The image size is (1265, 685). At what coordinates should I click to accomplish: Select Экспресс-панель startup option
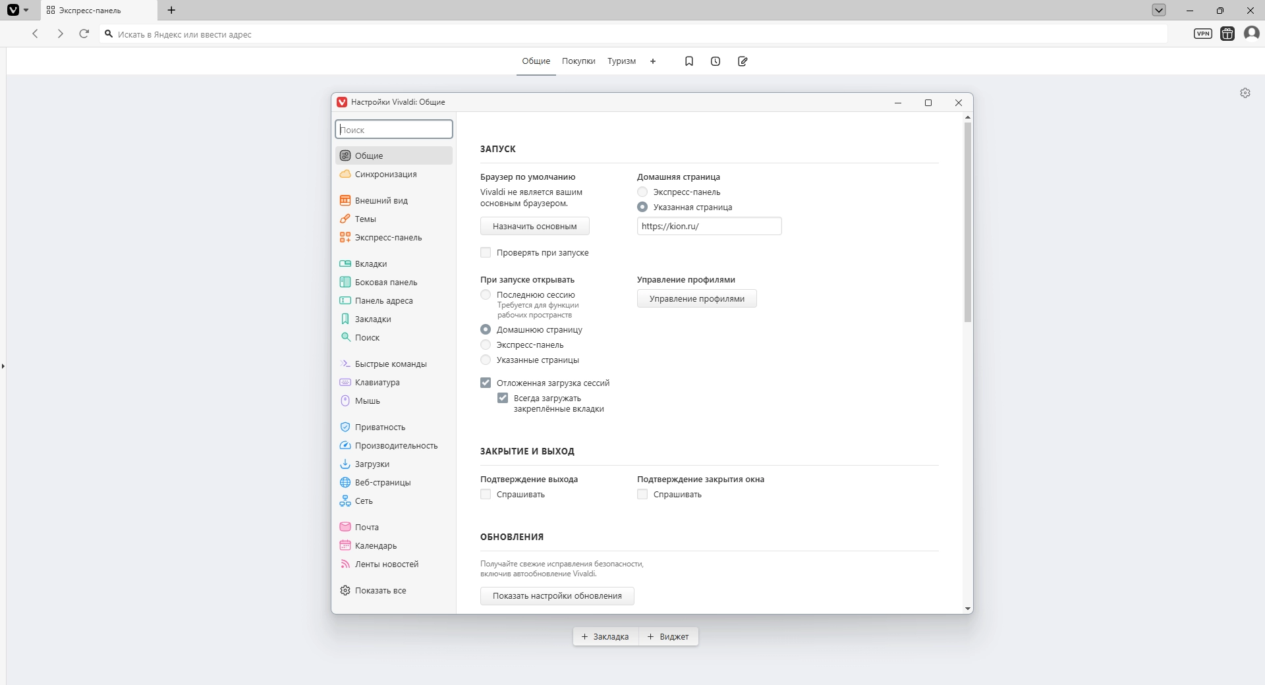pyautogui.click(x=486, y=344)
